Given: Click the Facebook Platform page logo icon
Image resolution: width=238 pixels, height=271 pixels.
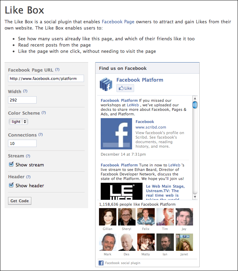Looking at the screenshot, I should pyautogui.click(x=106, y=84).
